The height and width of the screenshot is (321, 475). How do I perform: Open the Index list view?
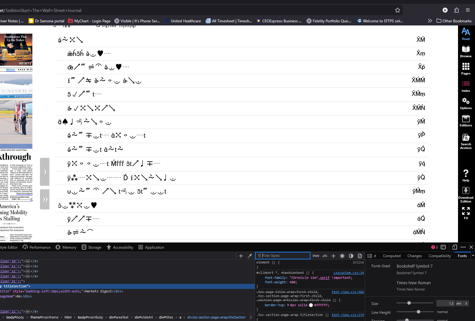(466, 86)
